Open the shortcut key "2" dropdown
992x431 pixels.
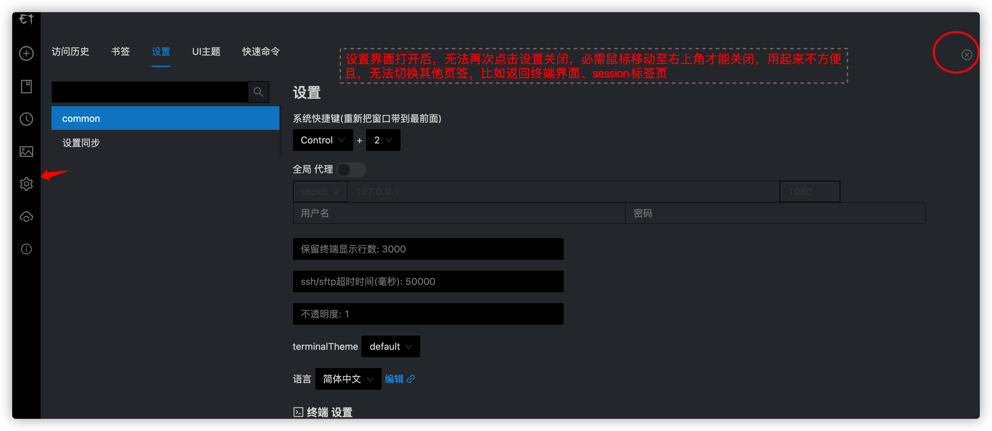[x=383, y=140]
